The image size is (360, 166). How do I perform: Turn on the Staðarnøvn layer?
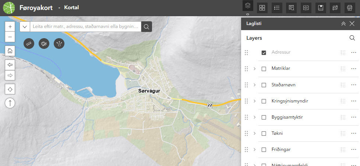click(x=264, y=85)
